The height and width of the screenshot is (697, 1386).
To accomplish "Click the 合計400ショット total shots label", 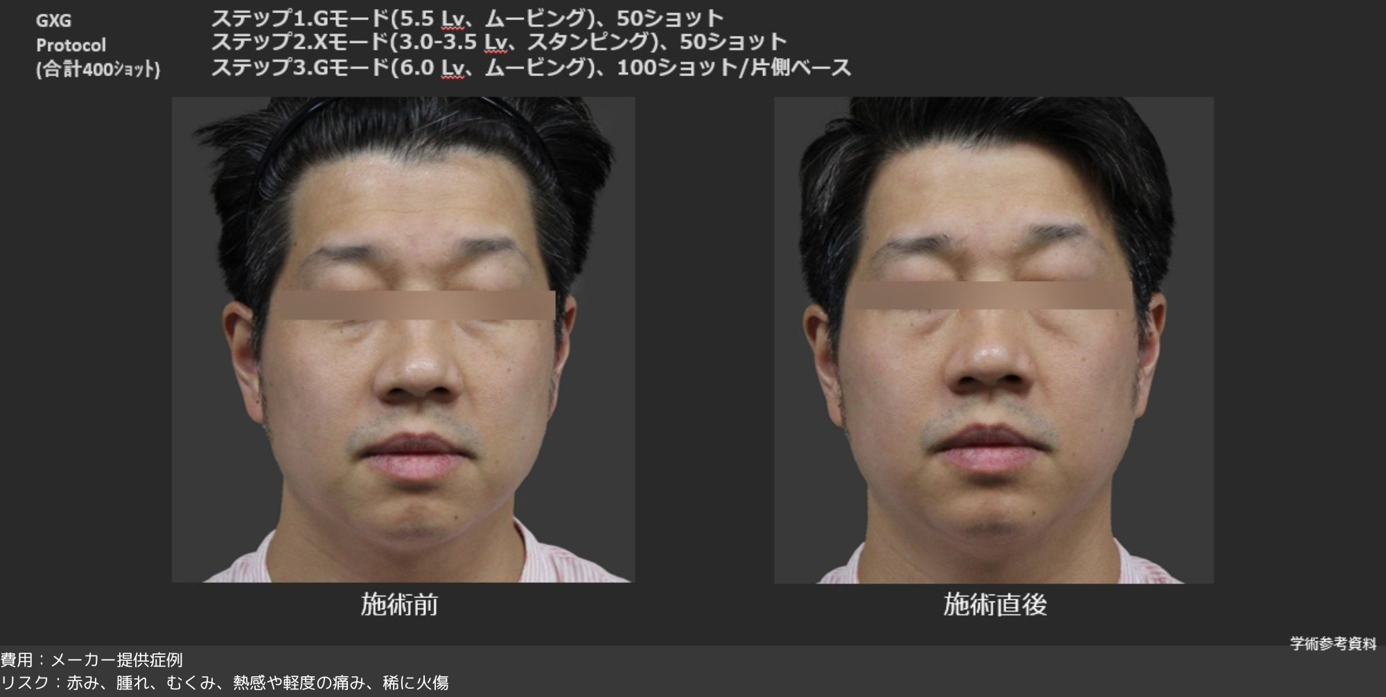I will [98, 70].
